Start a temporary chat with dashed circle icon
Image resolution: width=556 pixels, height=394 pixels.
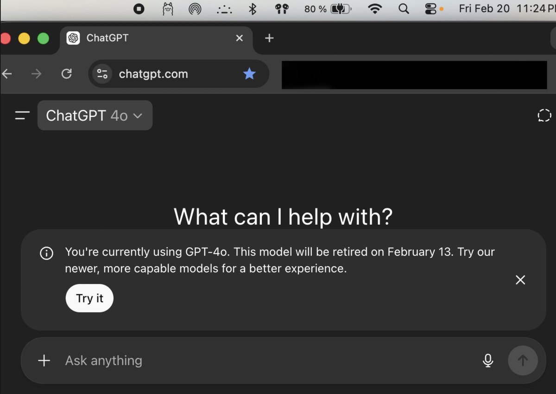click(x=544, y=115)
